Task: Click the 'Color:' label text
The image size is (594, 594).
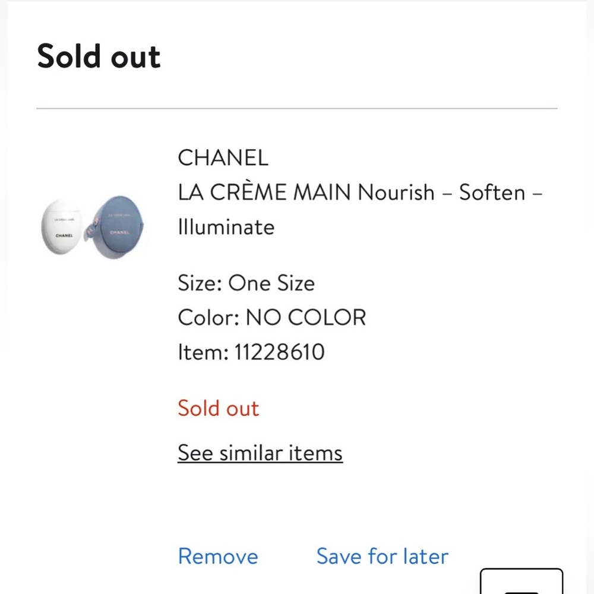Action: (208, 318)
